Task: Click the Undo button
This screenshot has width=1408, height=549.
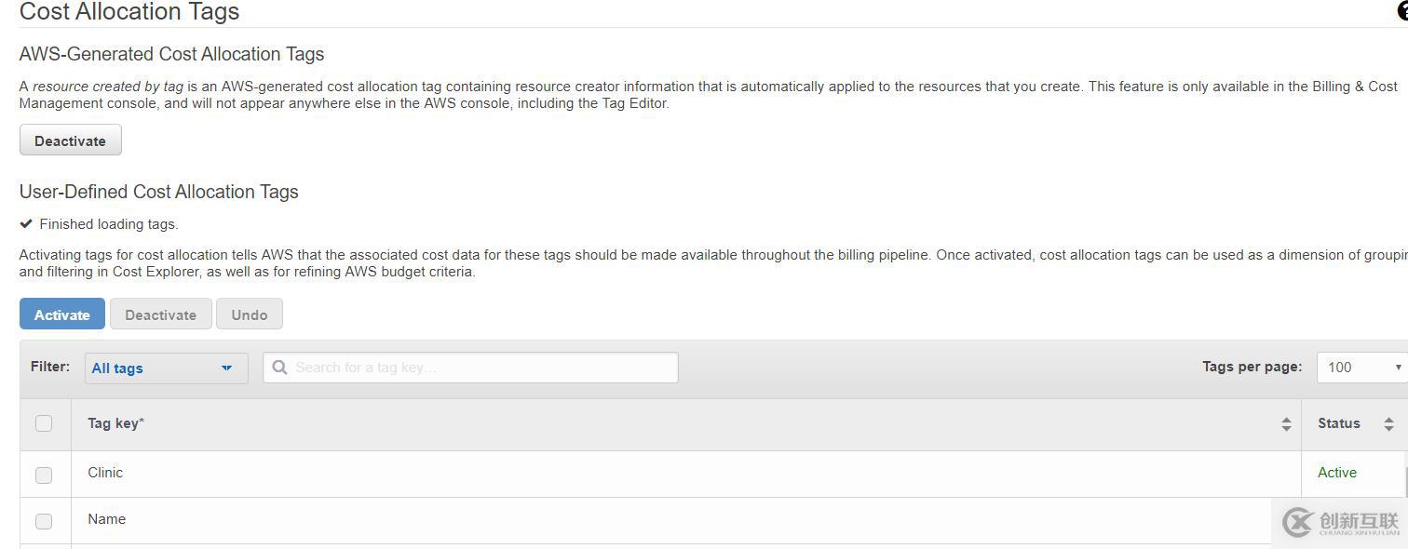Action: point(250,315)
